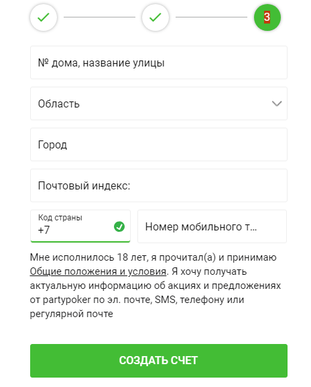Click into the Город field
The height and width of the screenshot is (387, 311).
pyautogui.click(x=159, y=144)
